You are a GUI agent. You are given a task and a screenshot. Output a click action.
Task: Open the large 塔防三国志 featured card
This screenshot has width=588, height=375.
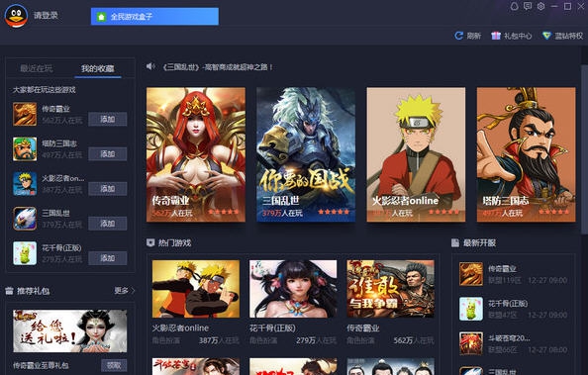click(x=526, y=154)
